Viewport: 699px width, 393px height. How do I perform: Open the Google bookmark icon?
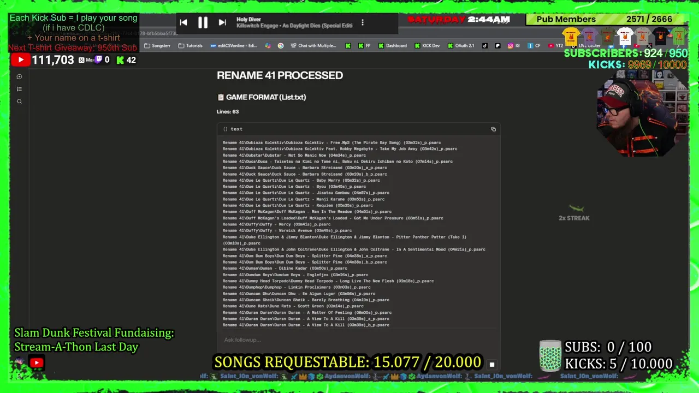coord(281,46)
